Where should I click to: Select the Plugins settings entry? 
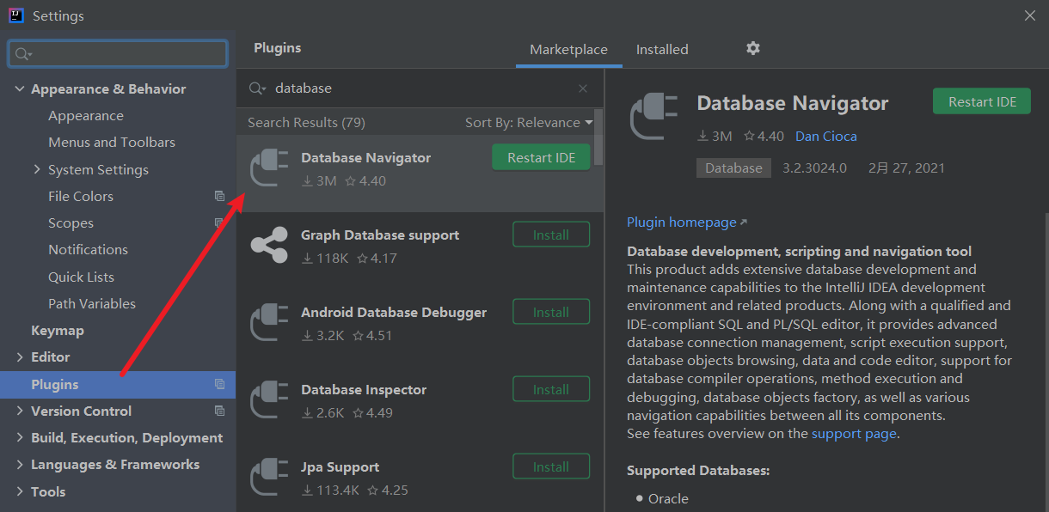118,384
